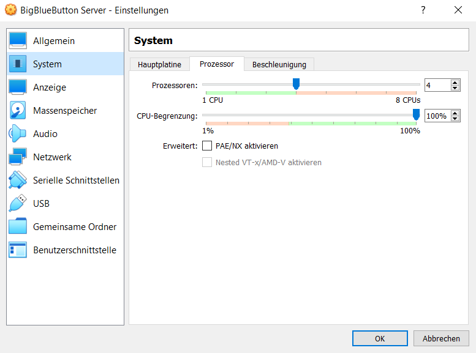Click the VirtualBox gear icon in title bar
This screenshot has height=353, width=476.
[10, 10]
